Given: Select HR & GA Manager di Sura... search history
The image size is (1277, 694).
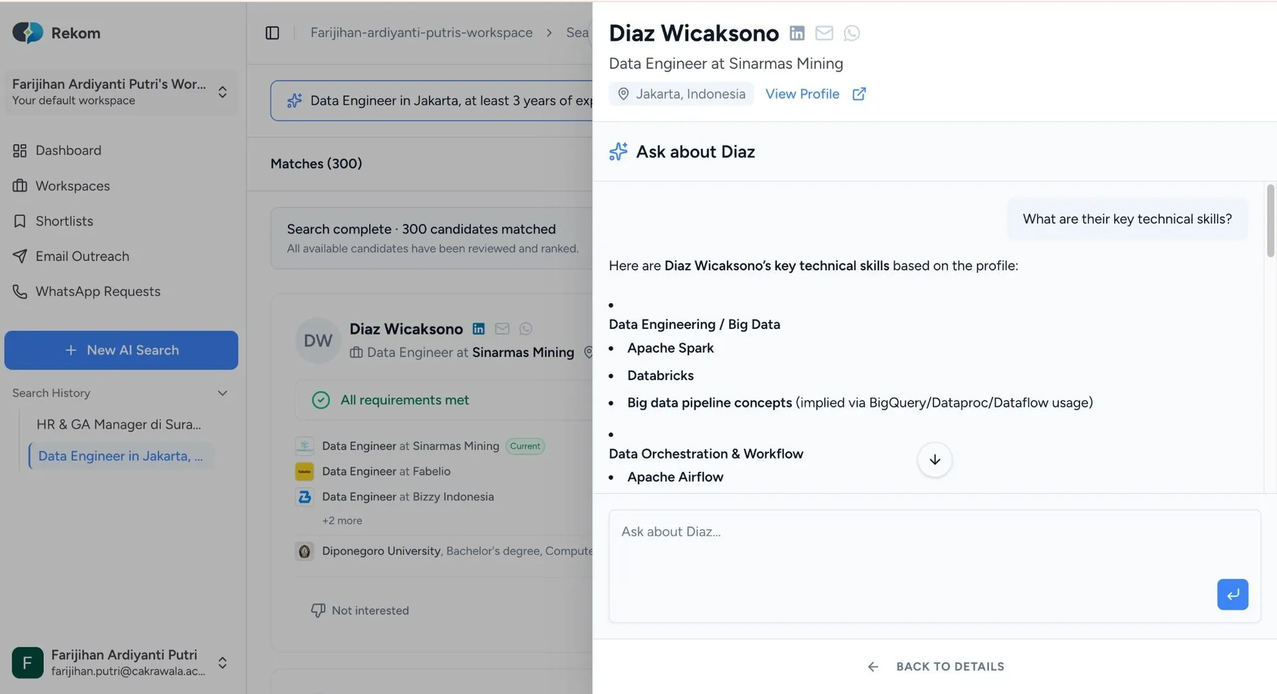Looking at the screenshot, I should click(118, 425).
